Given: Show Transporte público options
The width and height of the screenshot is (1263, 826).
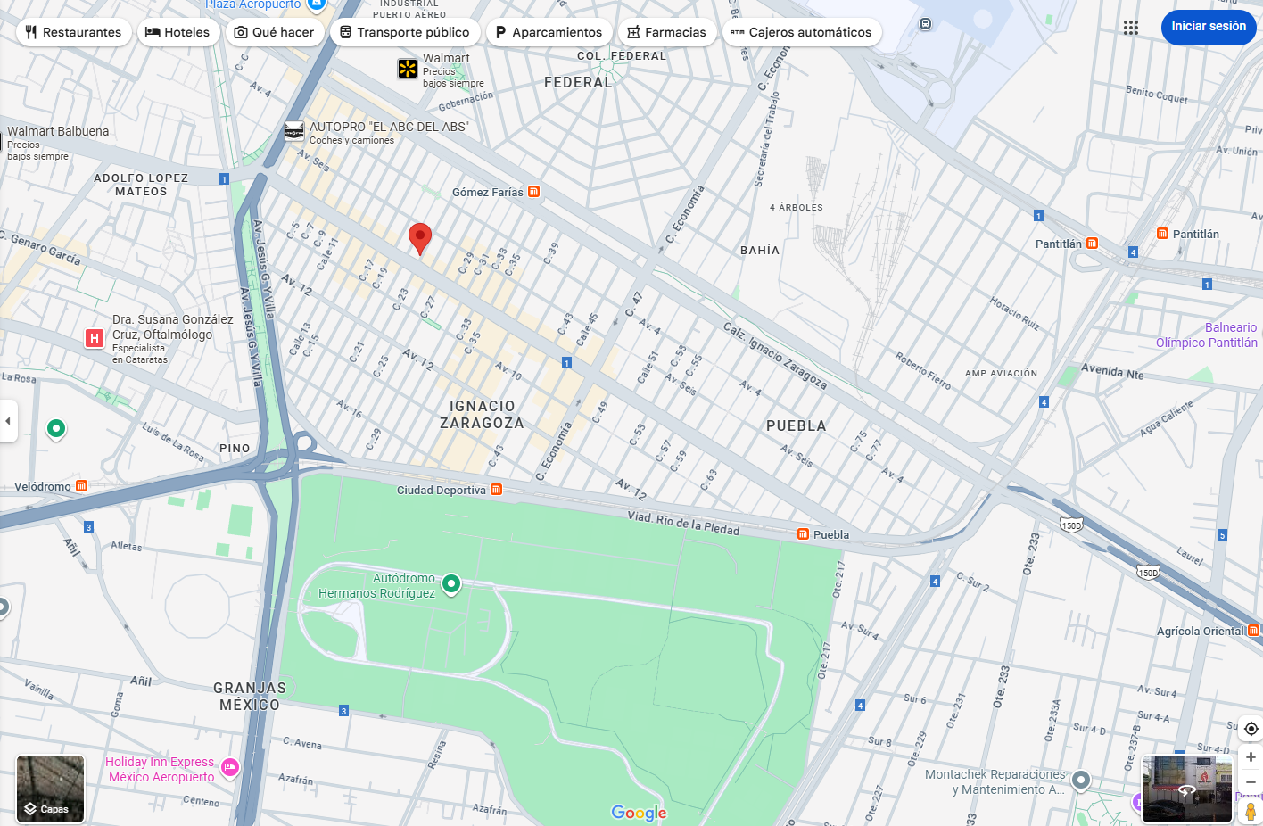Looking at the screenshot, I should click(405, 32).
